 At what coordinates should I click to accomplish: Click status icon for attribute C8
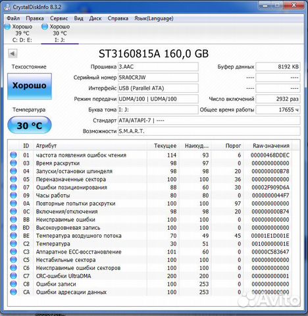click(13, 284)
